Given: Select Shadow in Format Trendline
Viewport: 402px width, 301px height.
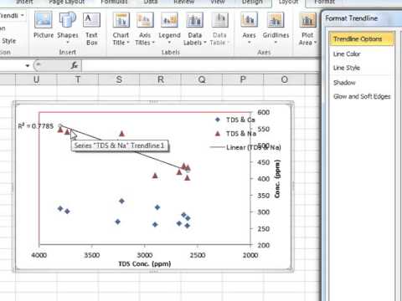Looking at the screenshot, I should tap(344, 83).
